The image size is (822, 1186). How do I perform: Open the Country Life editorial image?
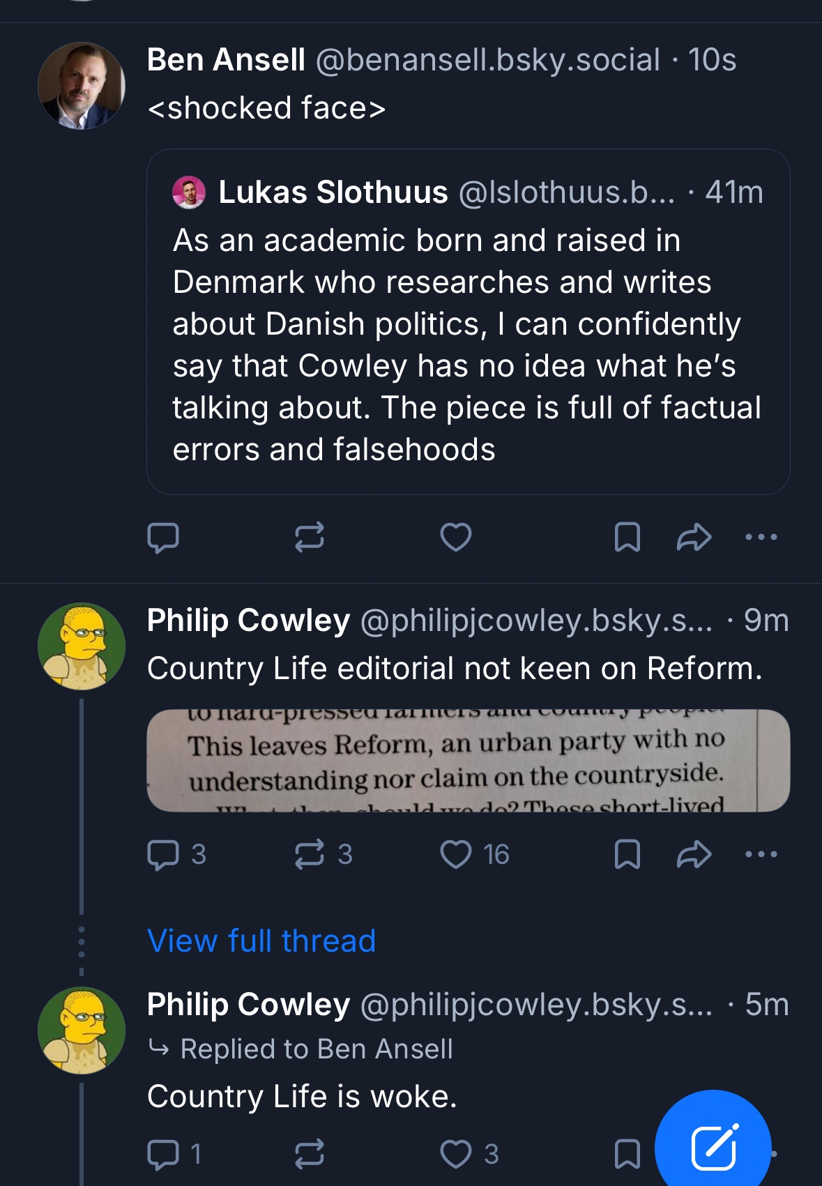[468, 761]
